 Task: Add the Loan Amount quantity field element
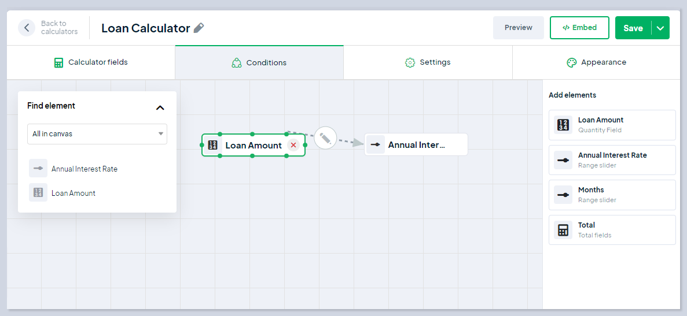click(612, 125)
